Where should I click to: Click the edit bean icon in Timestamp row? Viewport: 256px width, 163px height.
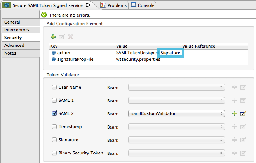click(x=244, y=127)
